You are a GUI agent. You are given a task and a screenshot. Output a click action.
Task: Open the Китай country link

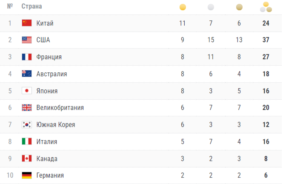coord(45,23)
